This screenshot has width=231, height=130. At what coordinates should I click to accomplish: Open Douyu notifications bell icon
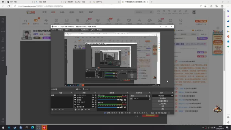tap(180, 11)
